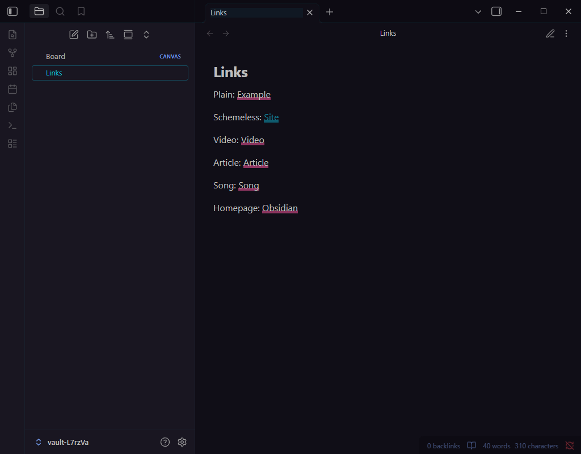Follow the Song link
The width and height of the screenshot is (581, 454).
(249, 186)
